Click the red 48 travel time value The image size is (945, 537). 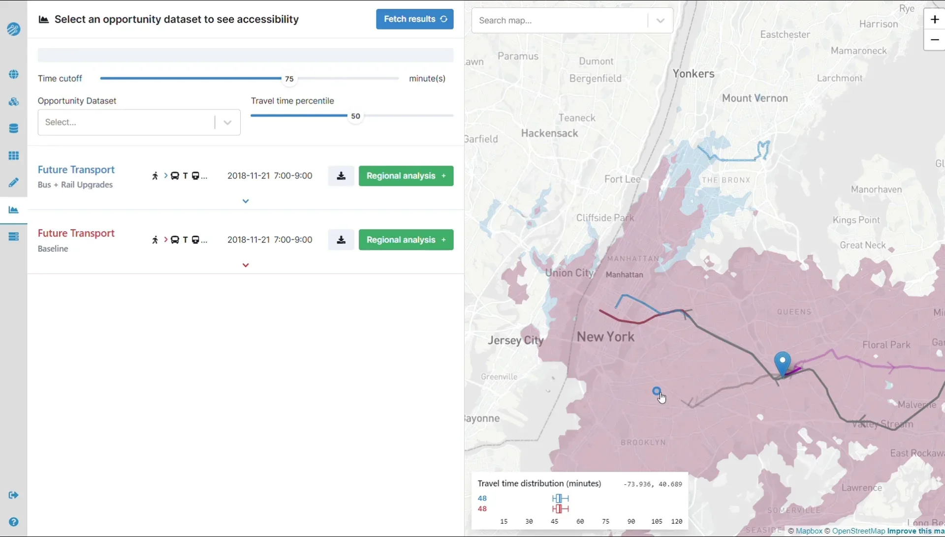482,509
